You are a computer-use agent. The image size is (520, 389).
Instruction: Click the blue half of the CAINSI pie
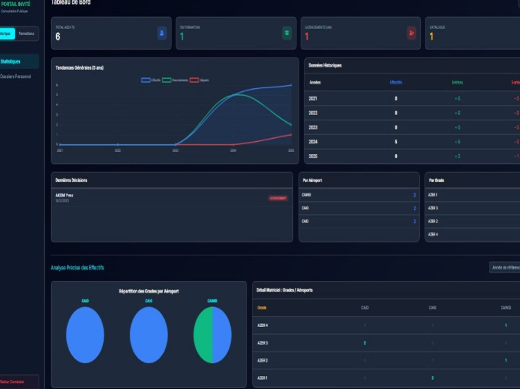coord(222,334)
